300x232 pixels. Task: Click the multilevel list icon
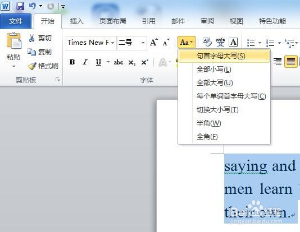point(289,43)
